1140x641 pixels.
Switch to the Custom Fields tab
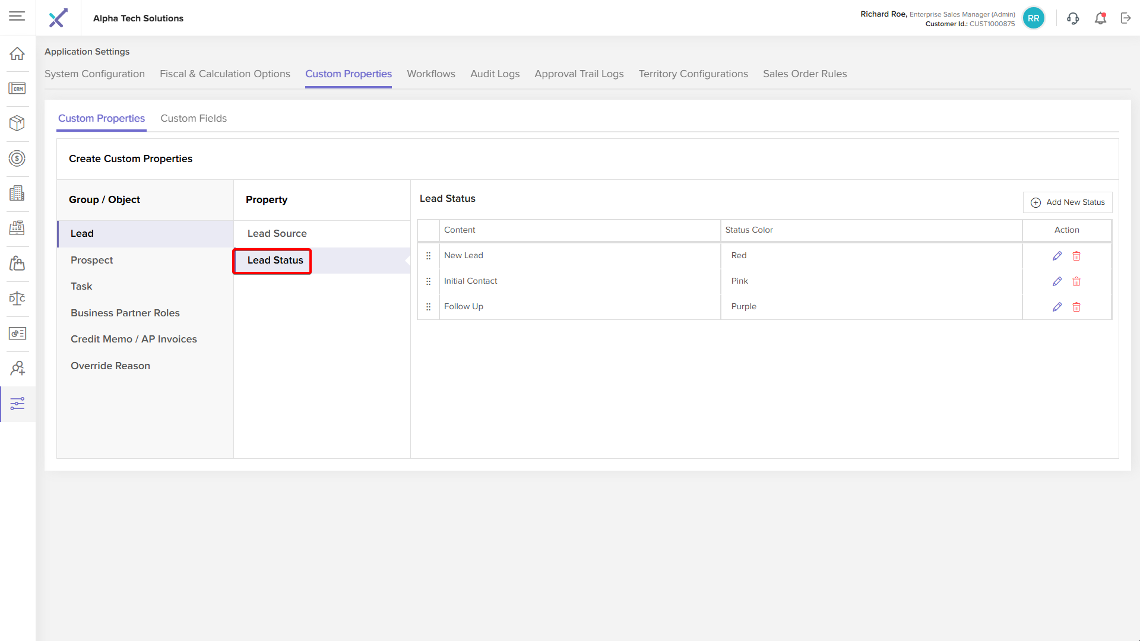(x=194, y=118)
